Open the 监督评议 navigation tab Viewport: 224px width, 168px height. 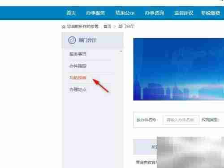coord(184,13)
